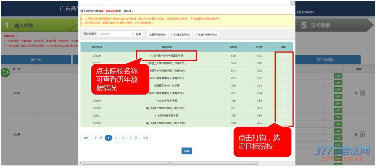Switch to the 第一批 tab
The image size is (376, 168).
click(x=37, y=60)
